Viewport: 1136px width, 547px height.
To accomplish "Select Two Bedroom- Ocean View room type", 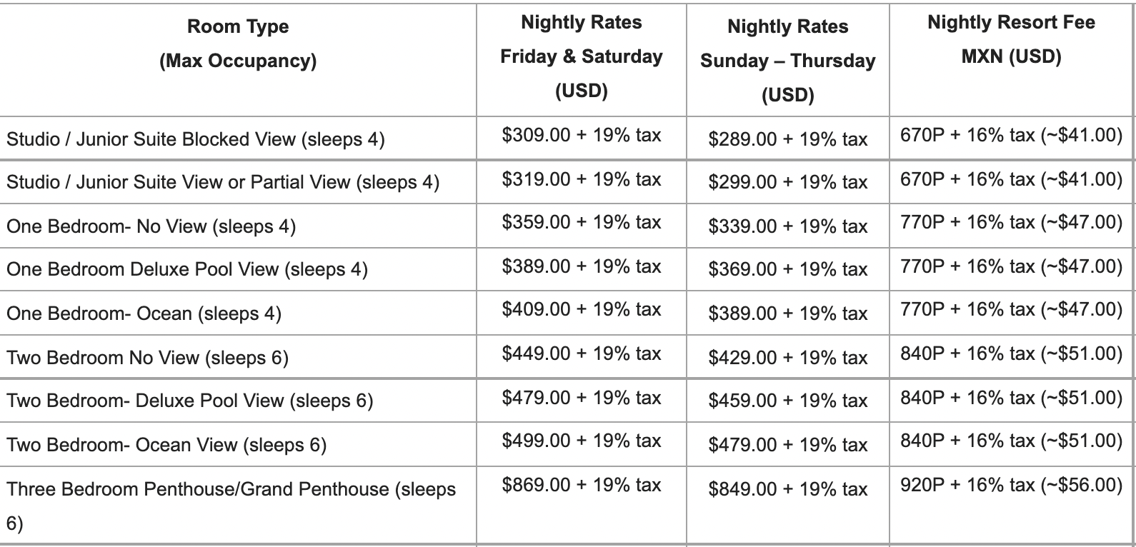I will pyautogui.click(x=166, y=446).
